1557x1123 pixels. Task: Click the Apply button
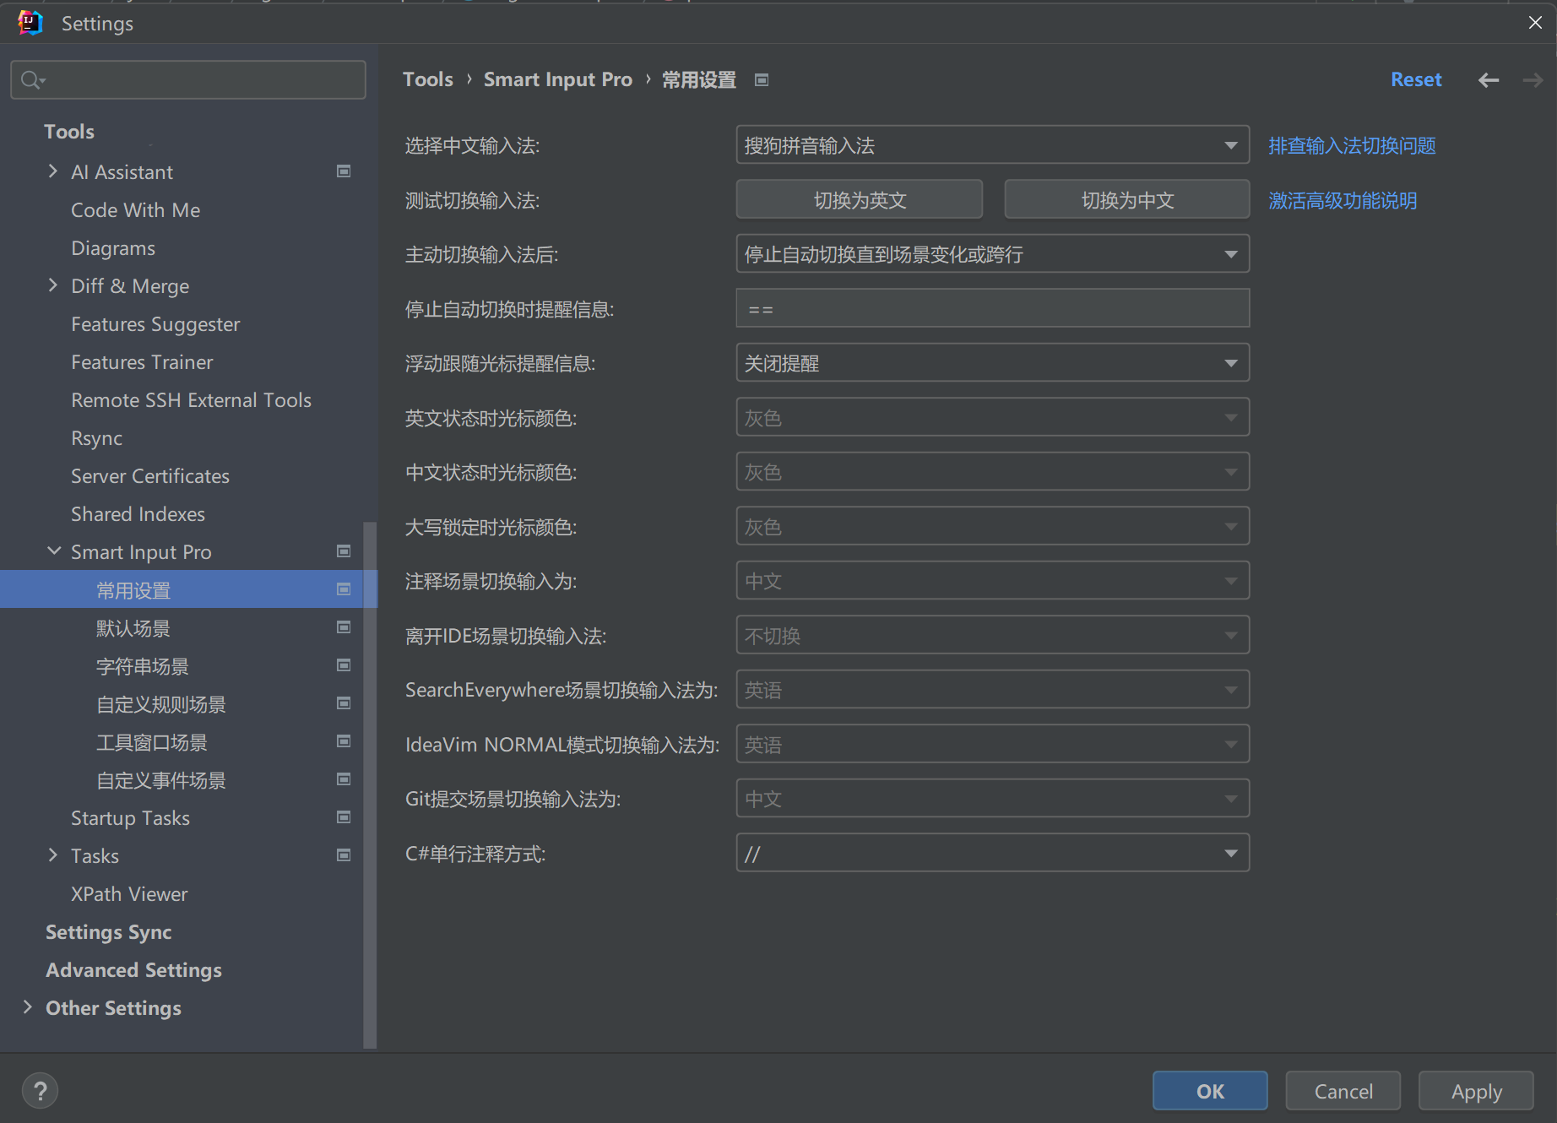(1477, 1091)
